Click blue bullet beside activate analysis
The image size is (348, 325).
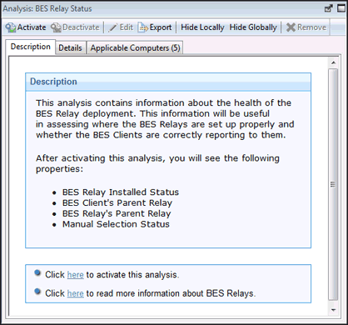coord(37,273)
